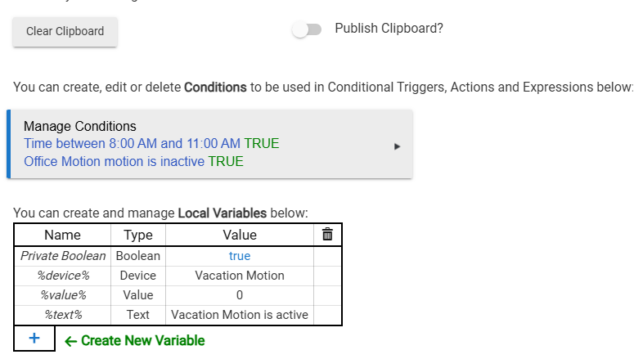Open the Manage Conditions panel title
This screenshot has width=634, height=359.
[79, 126]
